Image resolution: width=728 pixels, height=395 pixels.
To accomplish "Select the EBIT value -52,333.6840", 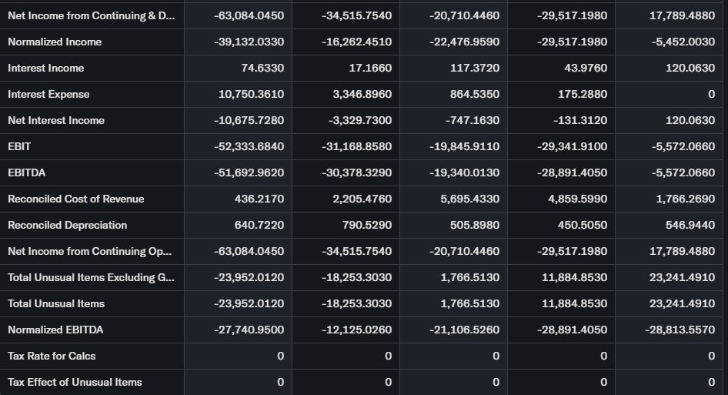I will pos(249,146).
